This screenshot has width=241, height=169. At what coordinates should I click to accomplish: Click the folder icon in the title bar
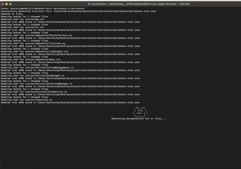click(89, 4)
